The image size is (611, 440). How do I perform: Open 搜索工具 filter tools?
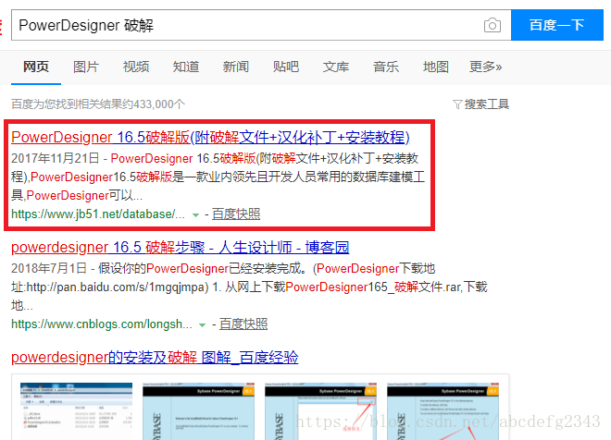click(x=480, y=104)
